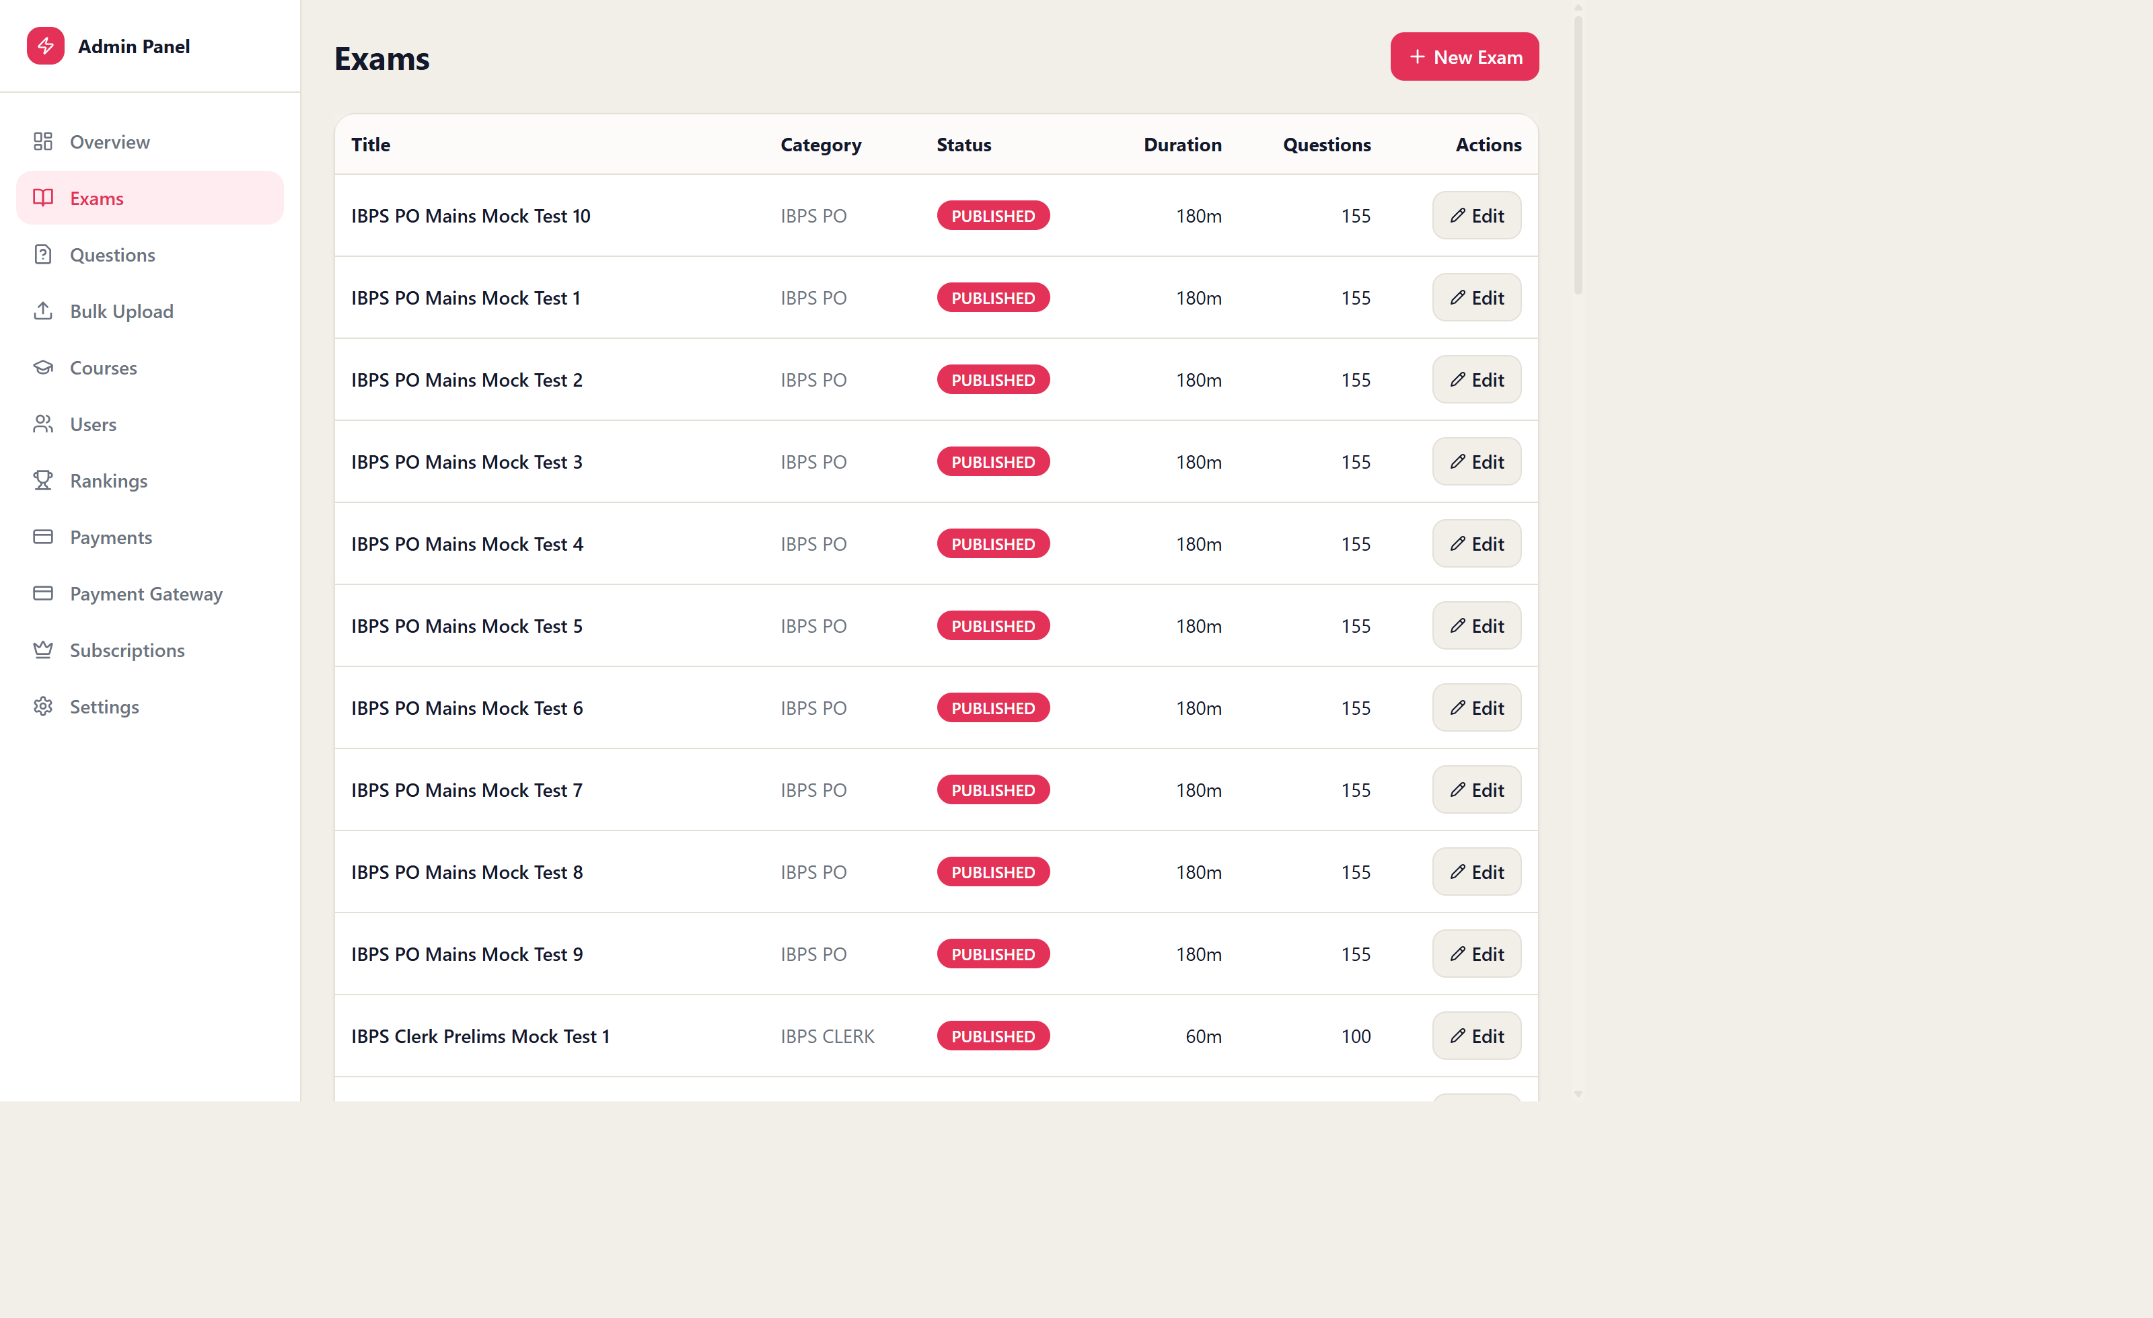The image size is (2153, 1318).
Task: Open the Rankings page
Action: [149, 480]
